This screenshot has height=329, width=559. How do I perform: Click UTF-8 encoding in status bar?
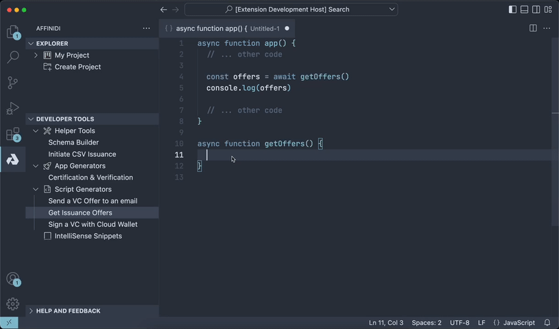pyautogui.click(x=460, y=323)
